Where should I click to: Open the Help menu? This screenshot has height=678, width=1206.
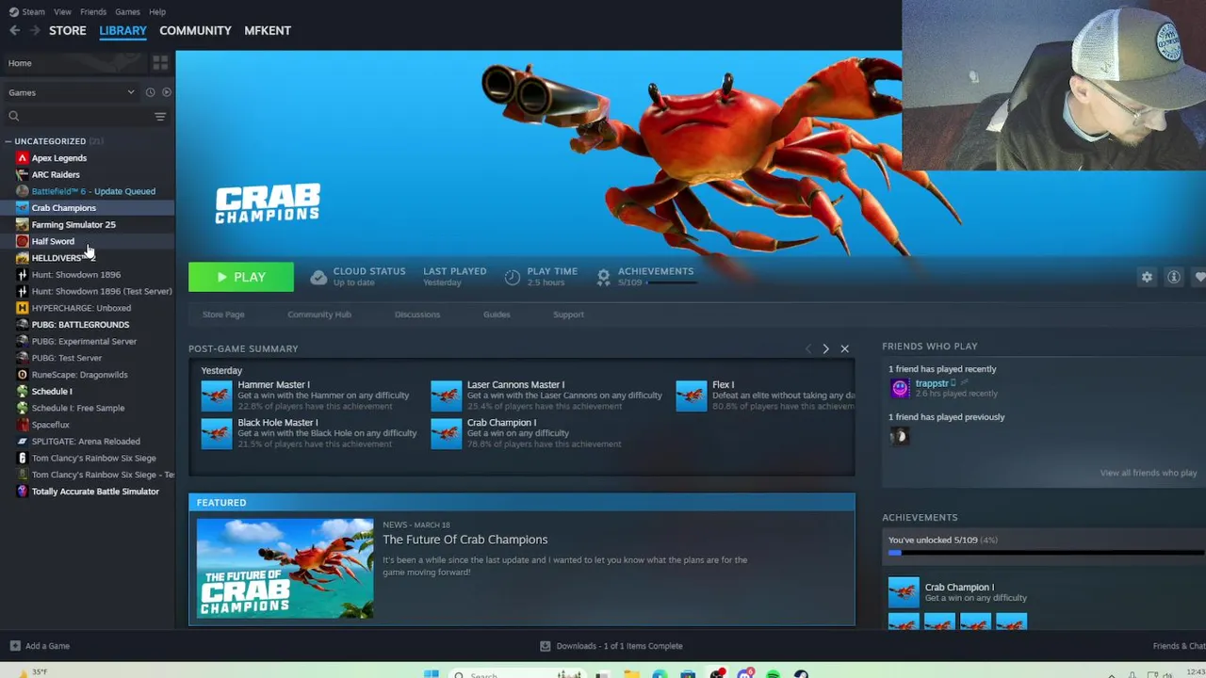(x=157, y=11)
